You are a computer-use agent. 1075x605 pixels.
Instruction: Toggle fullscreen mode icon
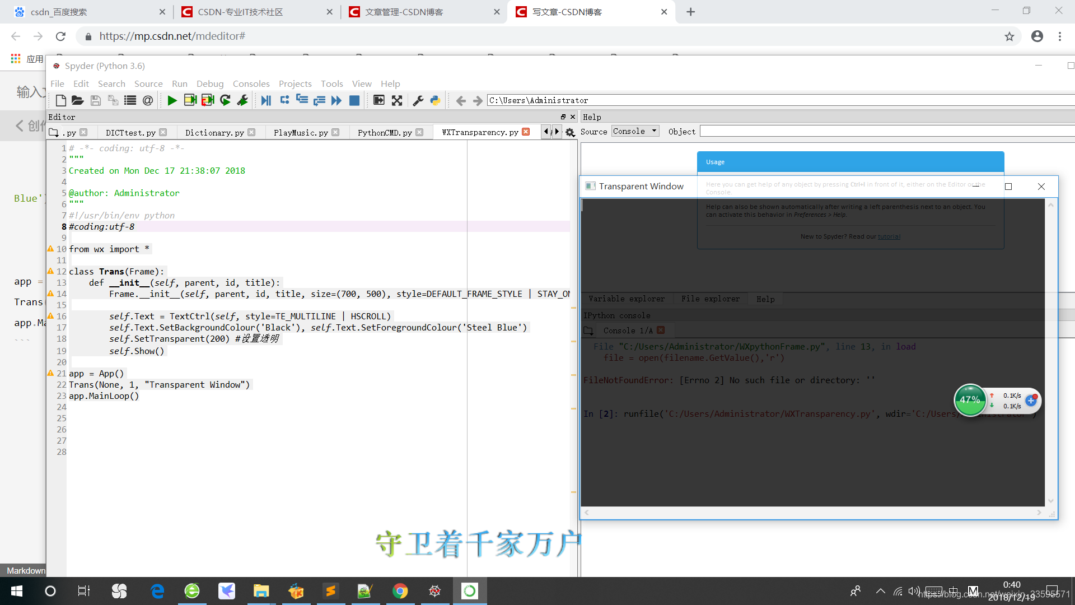397,100
